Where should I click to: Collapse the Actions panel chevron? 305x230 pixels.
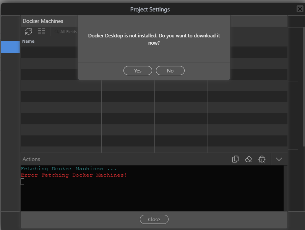click(x=279, y=159)
